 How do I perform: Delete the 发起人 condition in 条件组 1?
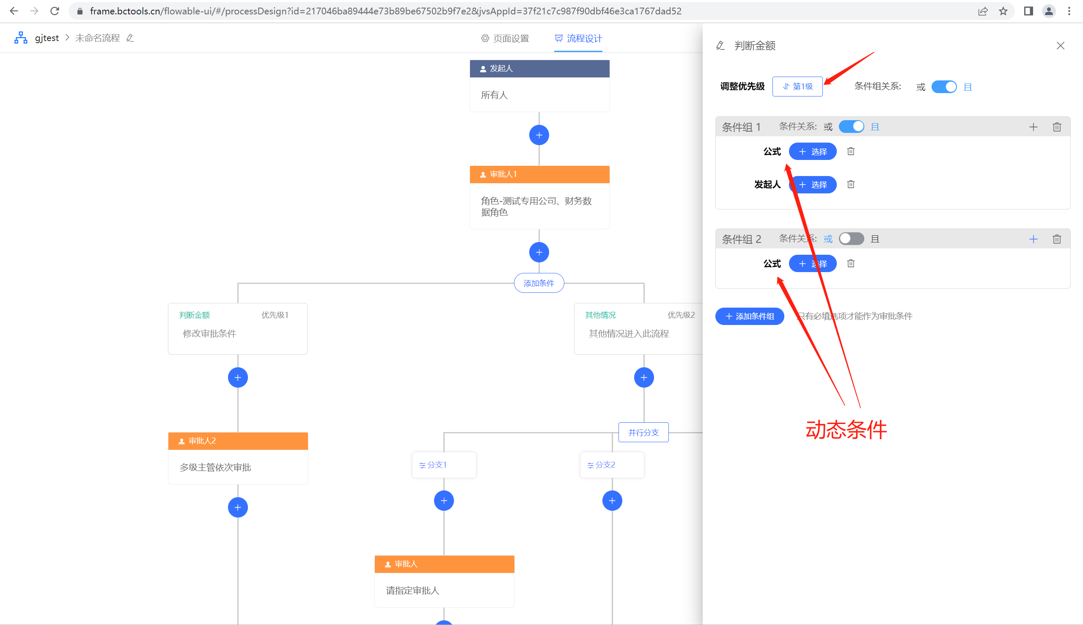tap(851, 184)
